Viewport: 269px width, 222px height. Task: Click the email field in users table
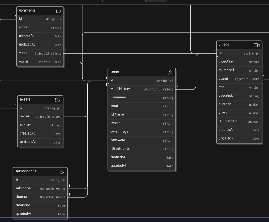142,106
